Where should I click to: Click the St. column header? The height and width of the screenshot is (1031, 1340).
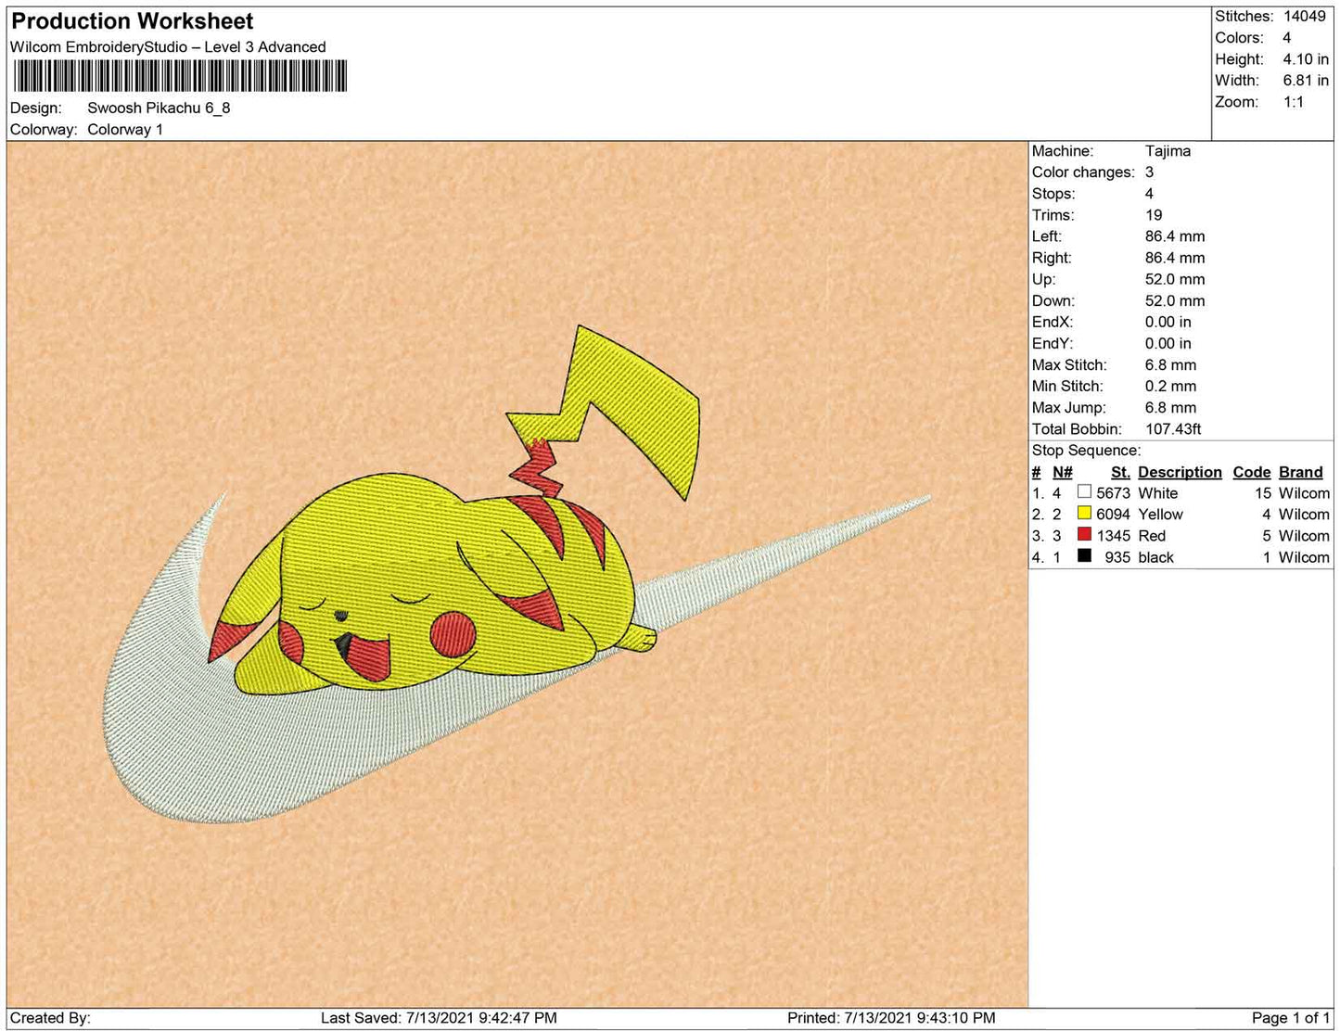[1120, 472]
